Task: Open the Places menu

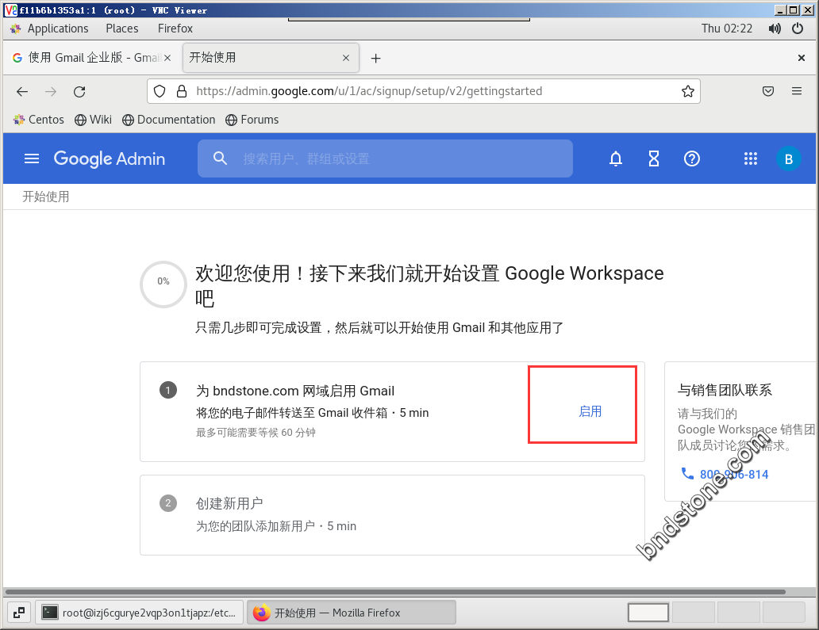Action: click(122, 29)
